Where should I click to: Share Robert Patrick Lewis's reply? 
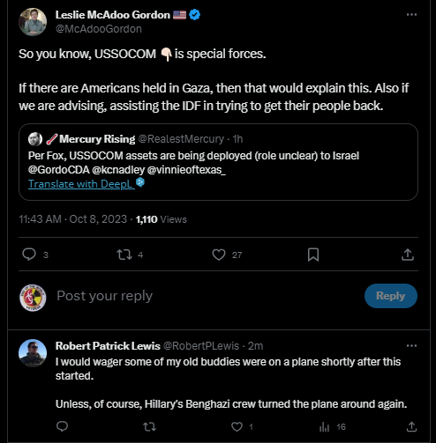point(411,426)
